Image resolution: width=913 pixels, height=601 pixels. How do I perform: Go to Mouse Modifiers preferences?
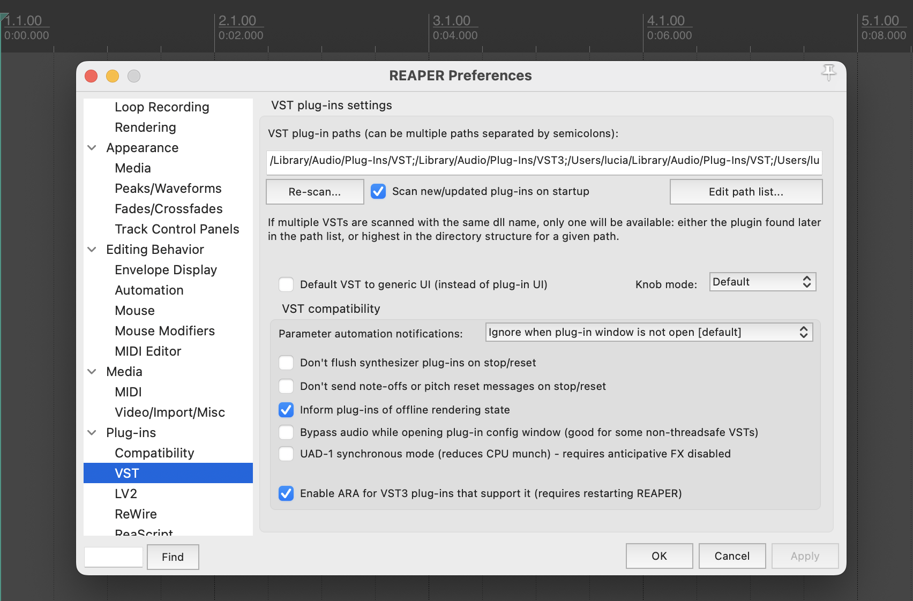pyautogui.click(x=164, y=331)
